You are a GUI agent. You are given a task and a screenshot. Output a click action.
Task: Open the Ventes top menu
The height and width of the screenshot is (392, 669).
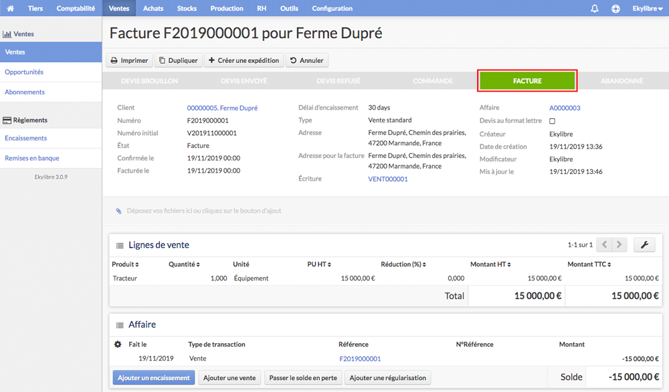[119, 8]
